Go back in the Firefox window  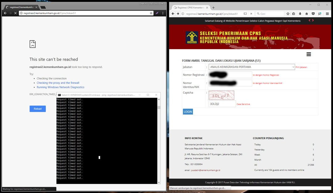173,14
